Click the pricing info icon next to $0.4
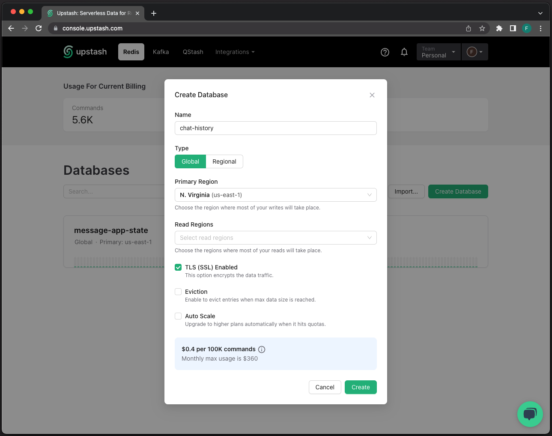Viewport: 552px width, 436px height. [x=261, y=349]
